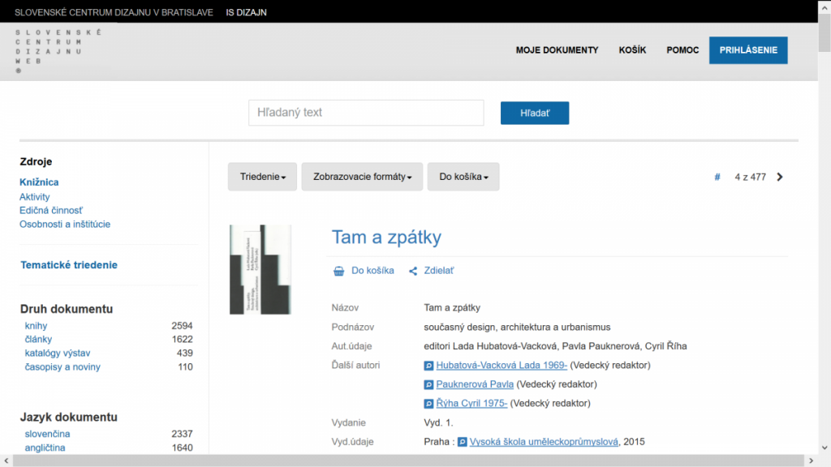Click search icon before Hubatová-Vacková Lada
831x467 pixels.
coord(429,366)
